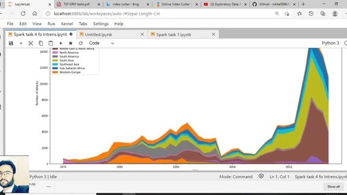Open the Help menu
The width and height of the screenshot is (347, 195).
[119, 24]
